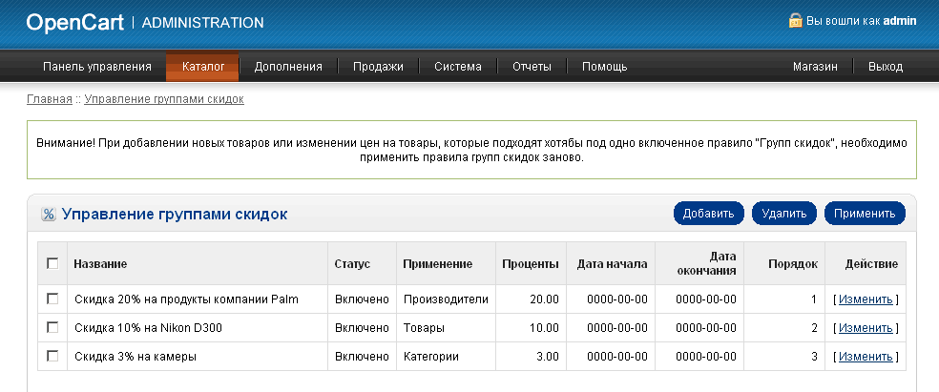This screenshot has width=939, height=392.
Task: Edit the 3% cameras discount via Изменить
Action: (x=866, y=357)
